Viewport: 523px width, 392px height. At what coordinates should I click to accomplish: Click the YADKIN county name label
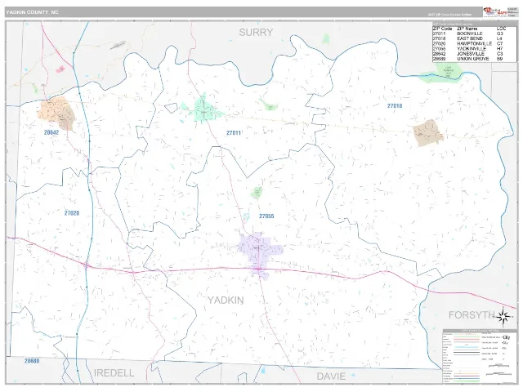[x=226, y=300]
